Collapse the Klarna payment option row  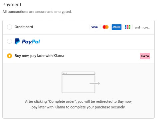click(78, 56)
